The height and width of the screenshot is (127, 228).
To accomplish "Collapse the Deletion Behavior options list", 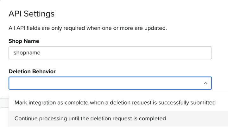I will pos(206,83).
